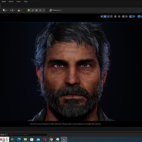The image size is (142, 142).
Task: Switch to Unreal Engine on the taskbar
Action: (x=64, y=140)
